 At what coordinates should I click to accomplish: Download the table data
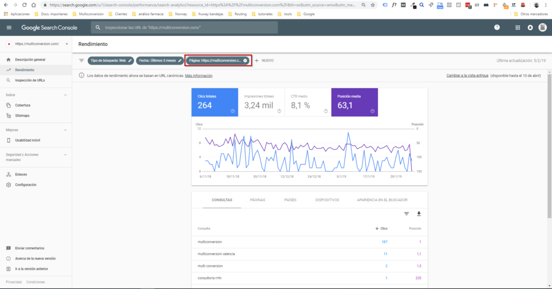tap(419, 214)
